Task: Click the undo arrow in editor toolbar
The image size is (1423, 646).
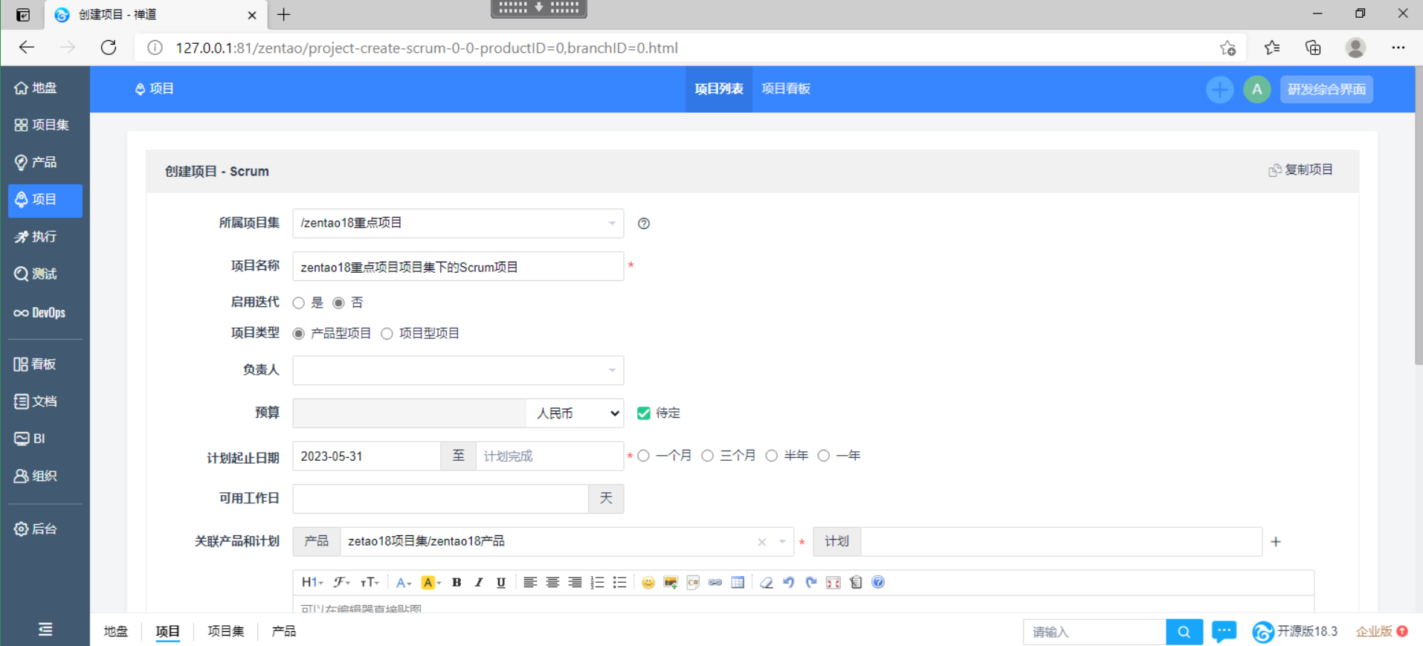Action: coord(789,583)
